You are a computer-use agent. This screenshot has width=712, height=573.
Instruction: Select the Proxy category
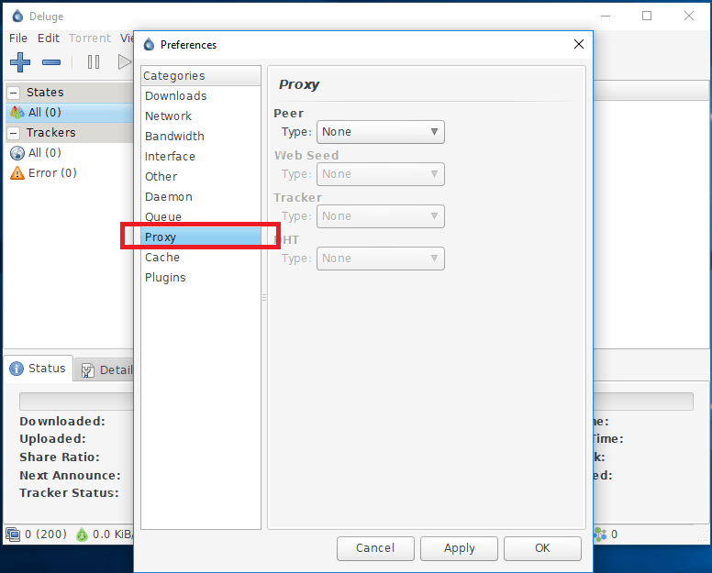click(201, 237)
